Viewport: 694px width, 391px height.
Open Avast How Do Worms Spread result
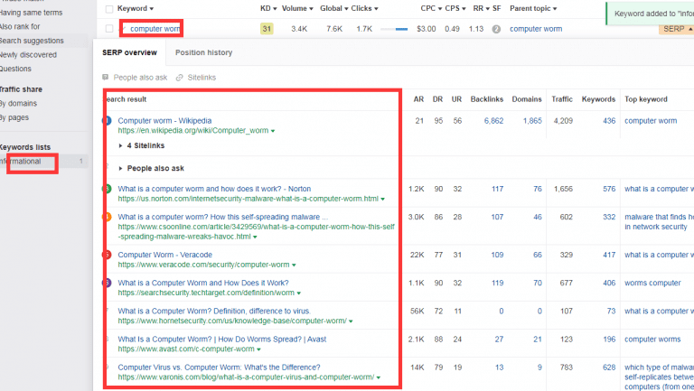(x=221, y=340)
